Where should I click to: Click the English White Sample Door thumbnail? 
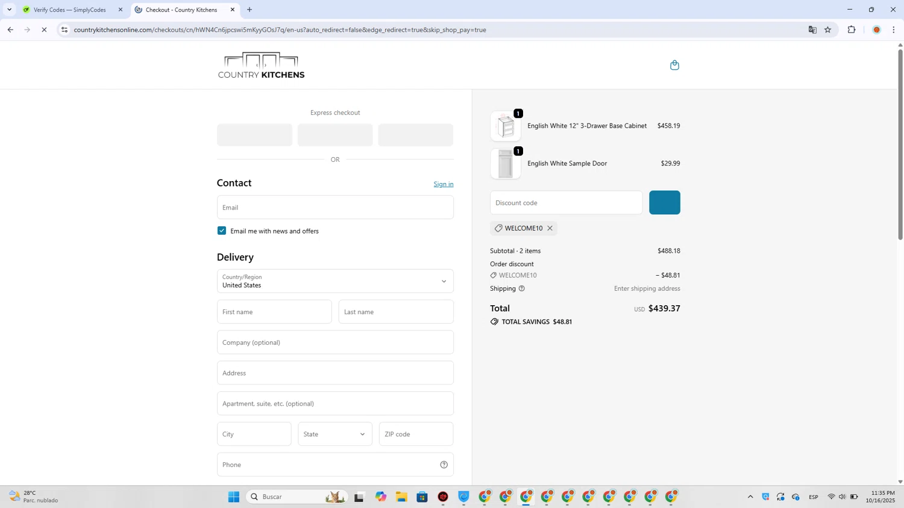[506, 164]
